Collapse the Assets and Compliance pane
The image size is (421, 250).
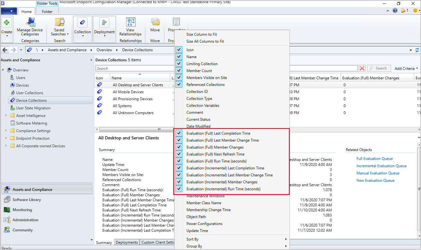(x=91, y=60)
